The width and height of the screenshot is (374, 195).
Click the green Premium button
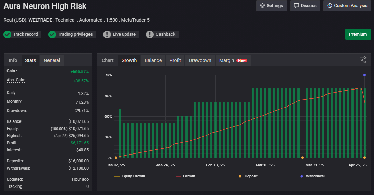coord(358,34)
